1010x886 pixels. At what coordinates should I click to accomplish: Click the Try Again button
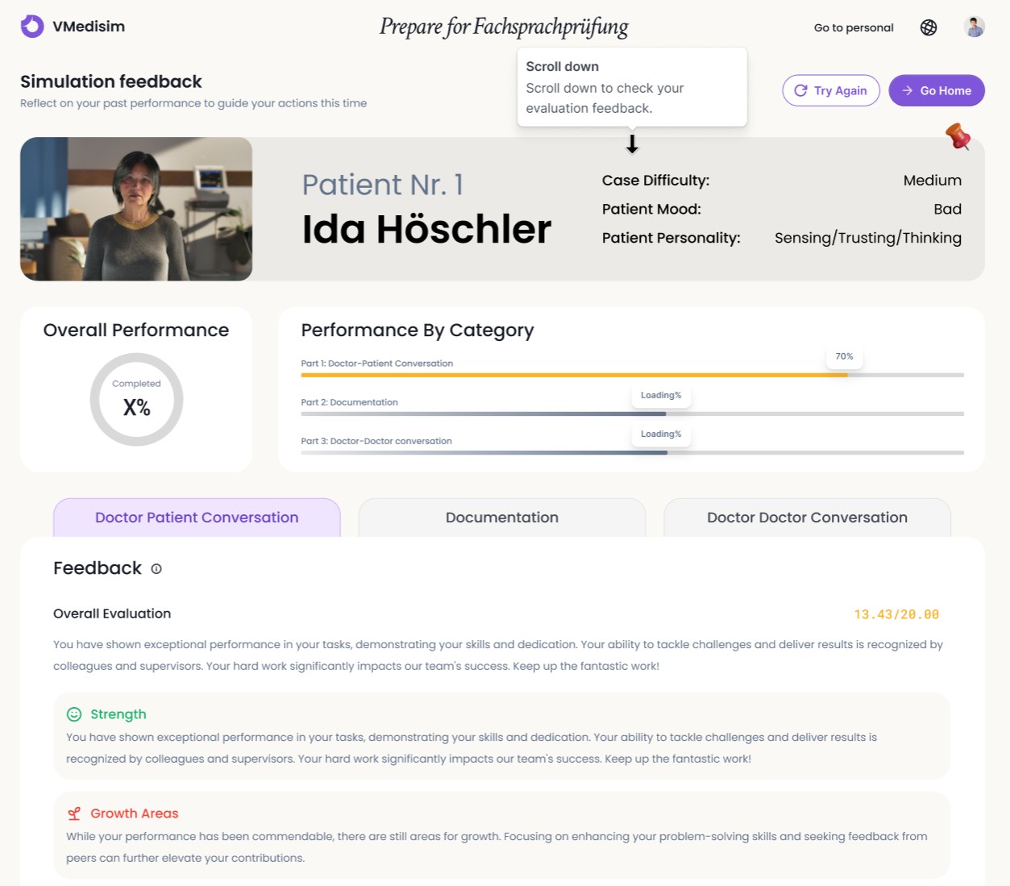tap(831, 90)
